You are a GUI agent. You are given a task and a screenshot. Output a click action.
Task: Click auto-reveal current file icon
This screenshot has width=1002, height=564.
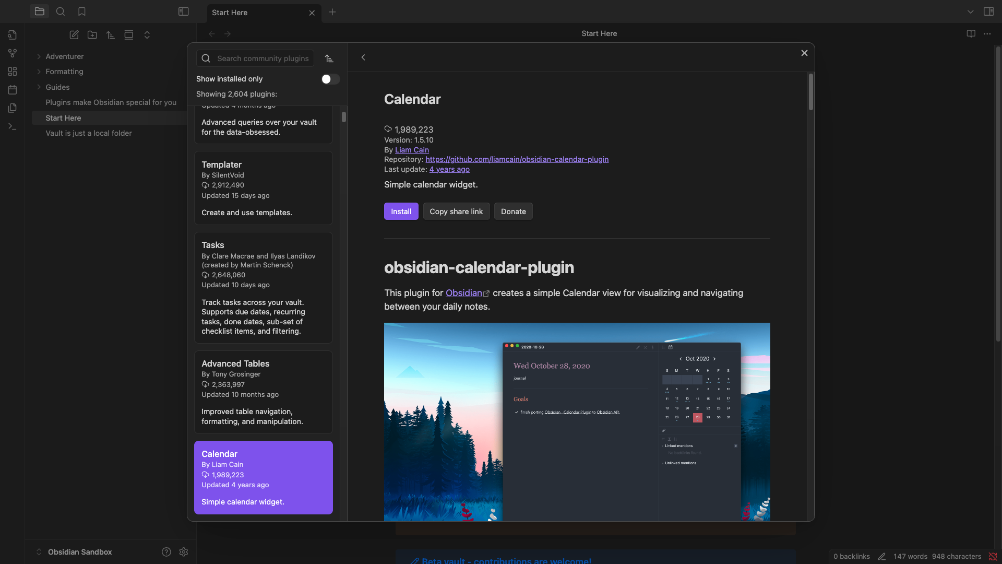pyautogui.click(x=129, y=35)
